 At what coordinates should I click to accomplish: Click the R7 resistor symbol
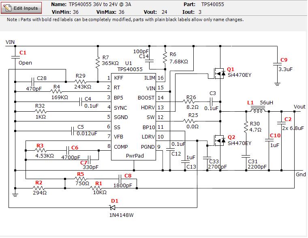pyautogui.click(x=98, y=63)
